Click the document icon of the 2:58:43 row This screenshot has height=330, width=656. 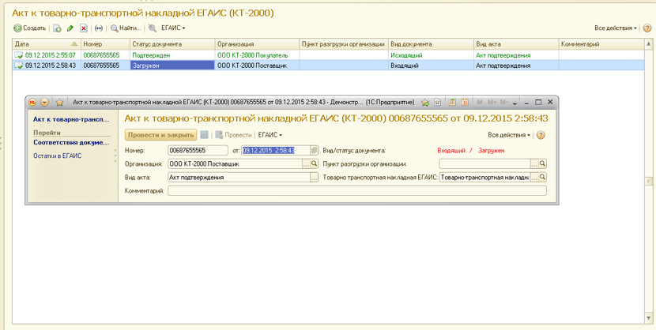tap(19, 66)
